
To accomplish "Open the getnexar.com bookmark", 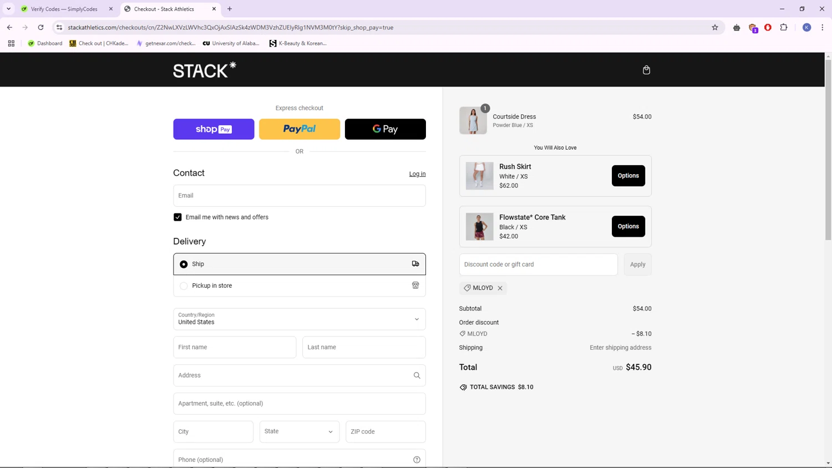I will click(x=166, y=43).
